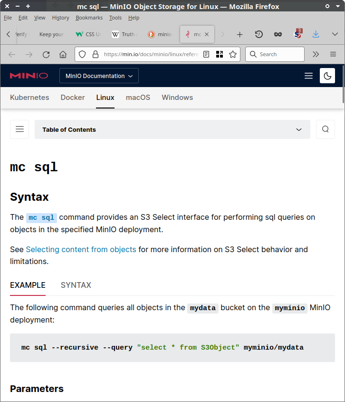This screenshot has width=345, height=402.
Task: Bookmark this page with the star icon
Action: (x=233, y=54)
